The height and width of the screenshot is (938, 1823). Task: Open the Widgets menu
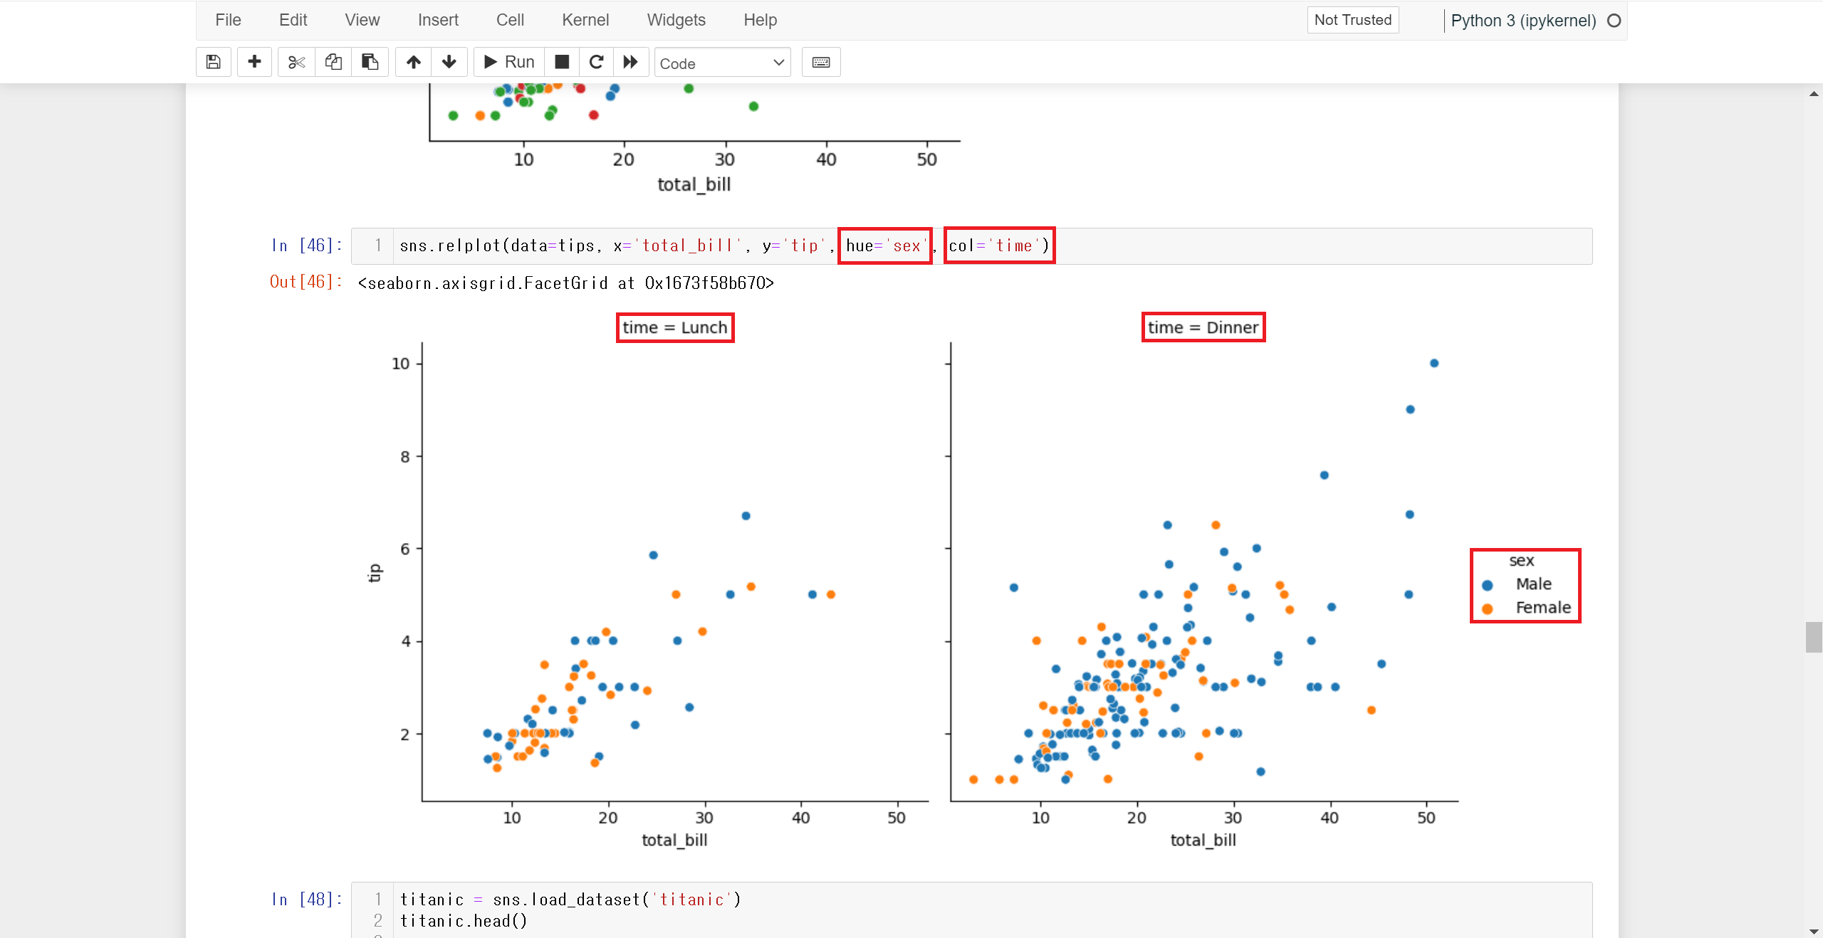click(676, 20)
